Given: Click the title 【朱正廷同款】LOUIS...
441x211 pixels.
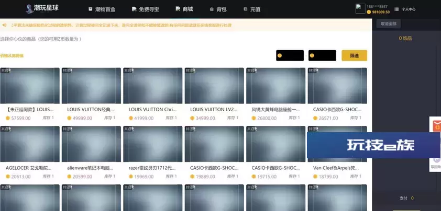Looking at the screenshot, I should 29,110.
